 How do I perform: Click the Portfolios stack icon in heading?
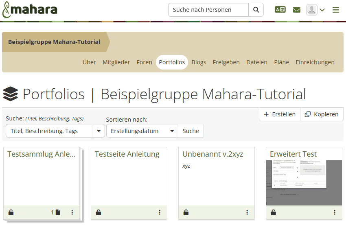coord(11,94)
